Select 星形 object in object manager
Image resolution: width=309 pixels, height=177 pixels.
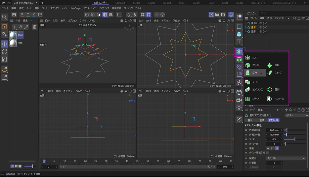point(253,31)
